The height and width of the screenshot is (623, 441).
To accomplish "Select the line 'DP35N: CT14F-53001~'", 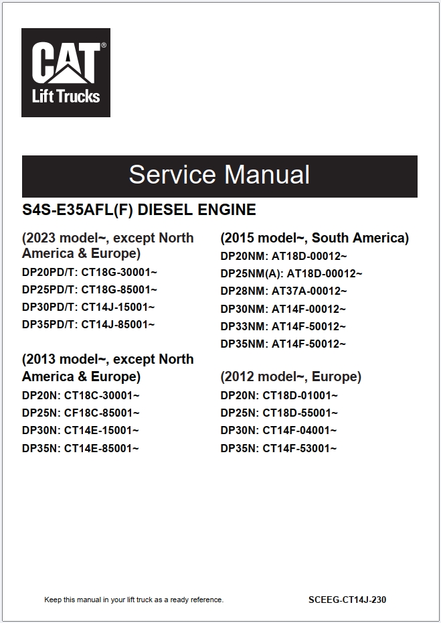I will click(278, 449).
